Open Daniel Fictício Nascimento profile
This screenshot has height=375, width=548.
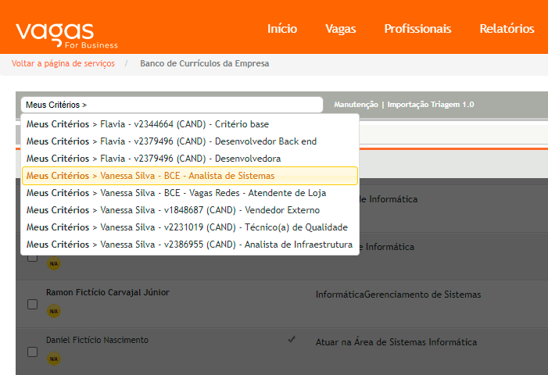point(97,340)
